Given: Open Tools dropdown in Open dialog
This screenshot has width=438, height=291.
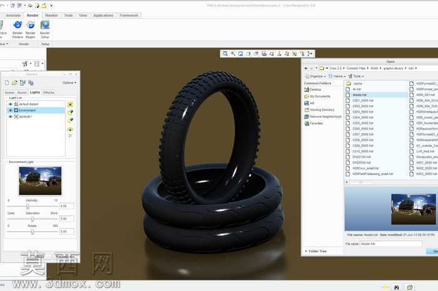Looking at the screenshot, I should tap(356, 76).
